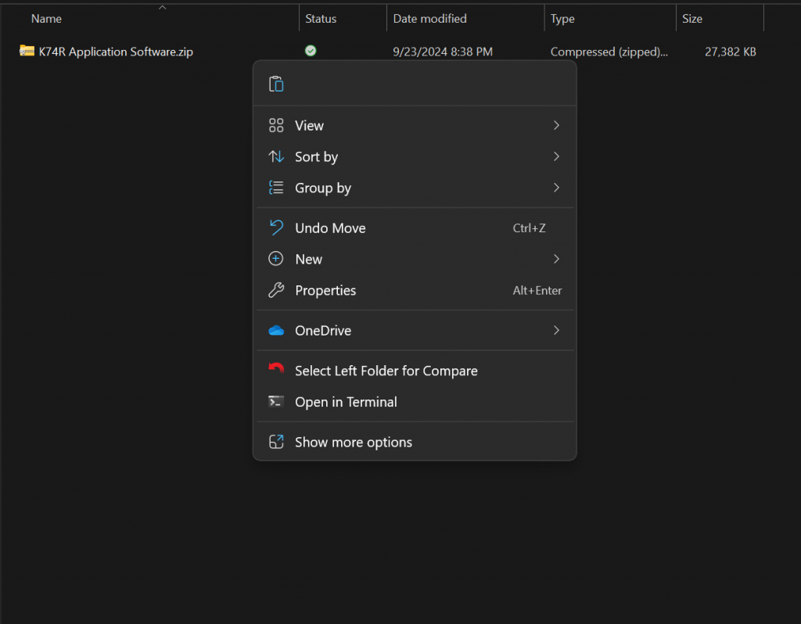Click the Group by list icon
Screen dimensions: 801x624
coord(276,188)
